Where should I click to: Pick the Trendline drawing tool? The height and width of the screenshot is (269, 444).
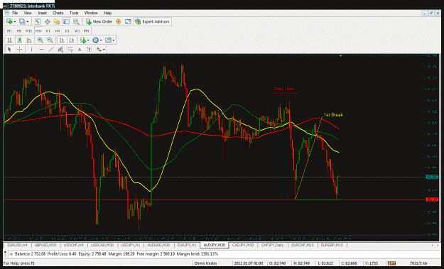[x=51, y=50]
